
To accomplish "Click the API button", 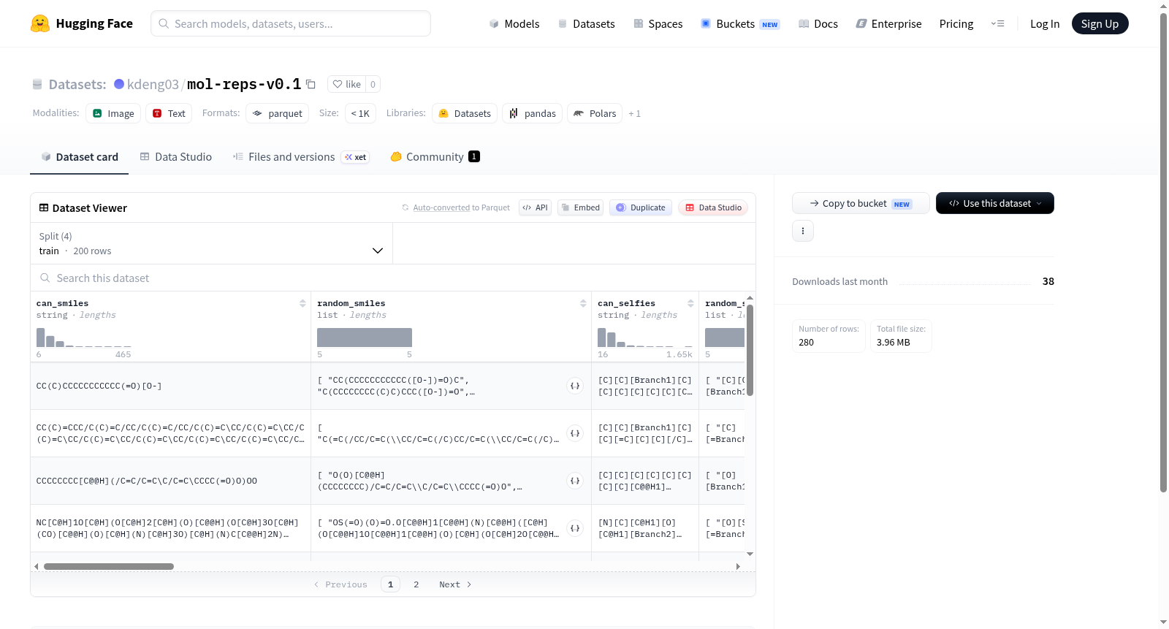I will 535,207.
